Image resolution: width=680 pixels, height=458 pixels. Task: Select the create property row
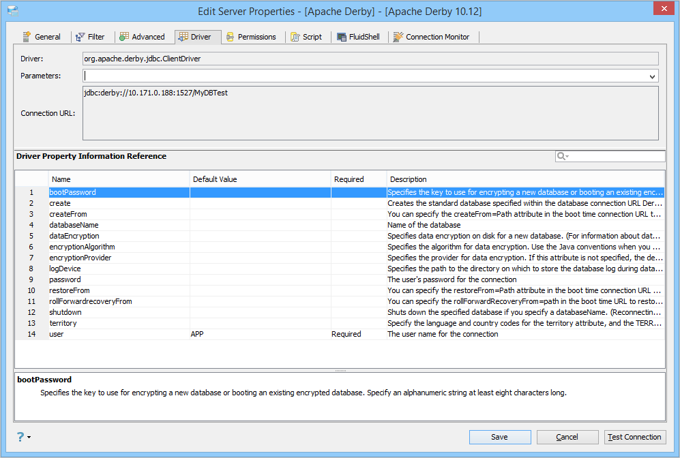point(340,203)
